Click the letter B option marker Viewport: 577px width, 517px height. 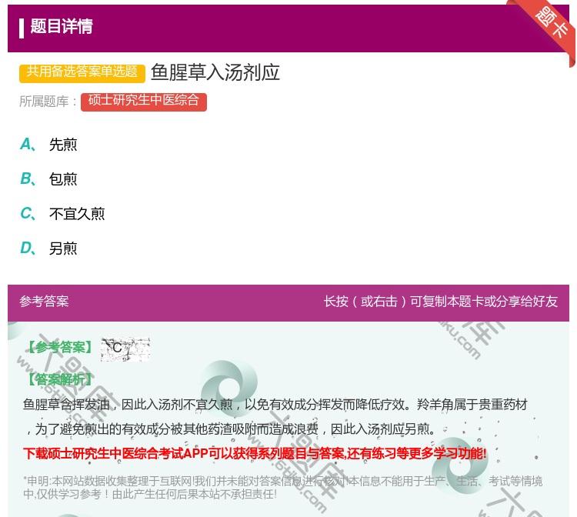[28, 179]
